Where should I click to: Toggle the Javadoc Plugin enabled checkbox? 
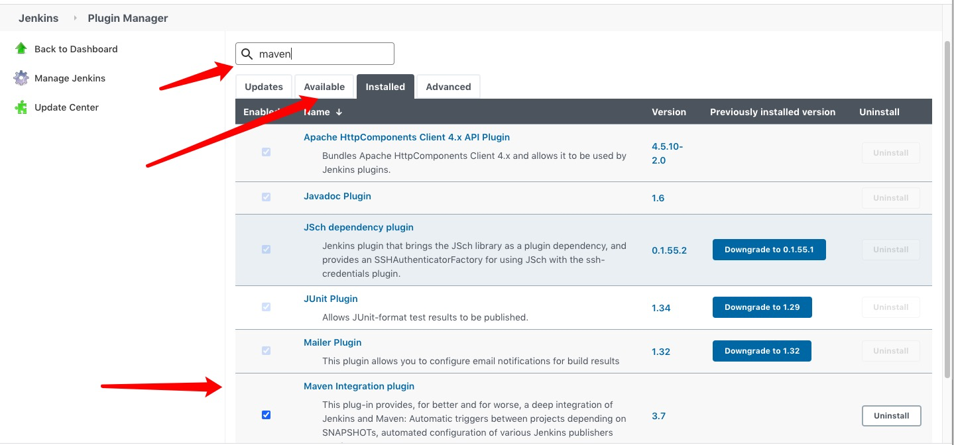[266, 197]
